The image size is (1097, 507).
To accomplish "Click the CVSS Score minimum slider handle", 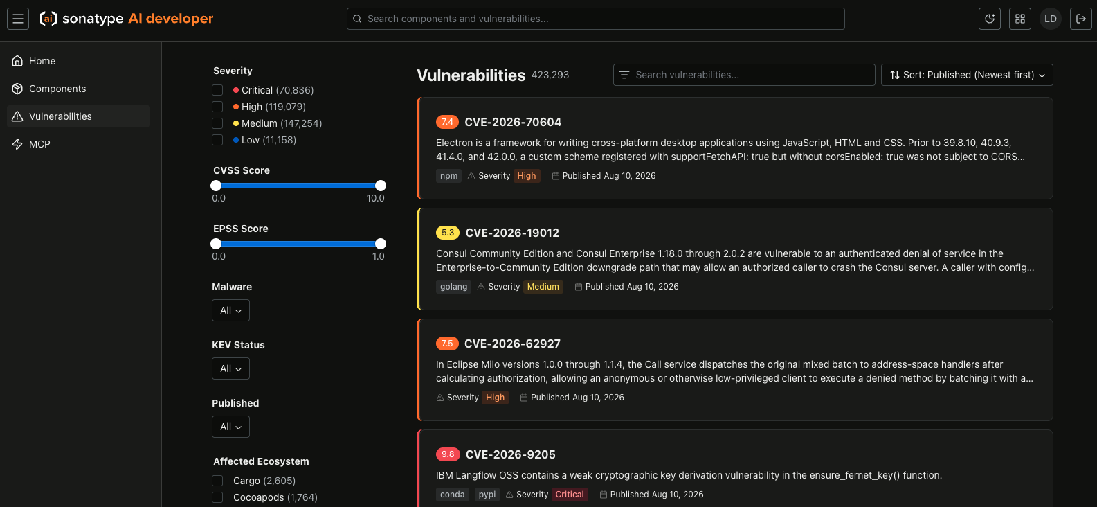I will (x=216, y=186).
